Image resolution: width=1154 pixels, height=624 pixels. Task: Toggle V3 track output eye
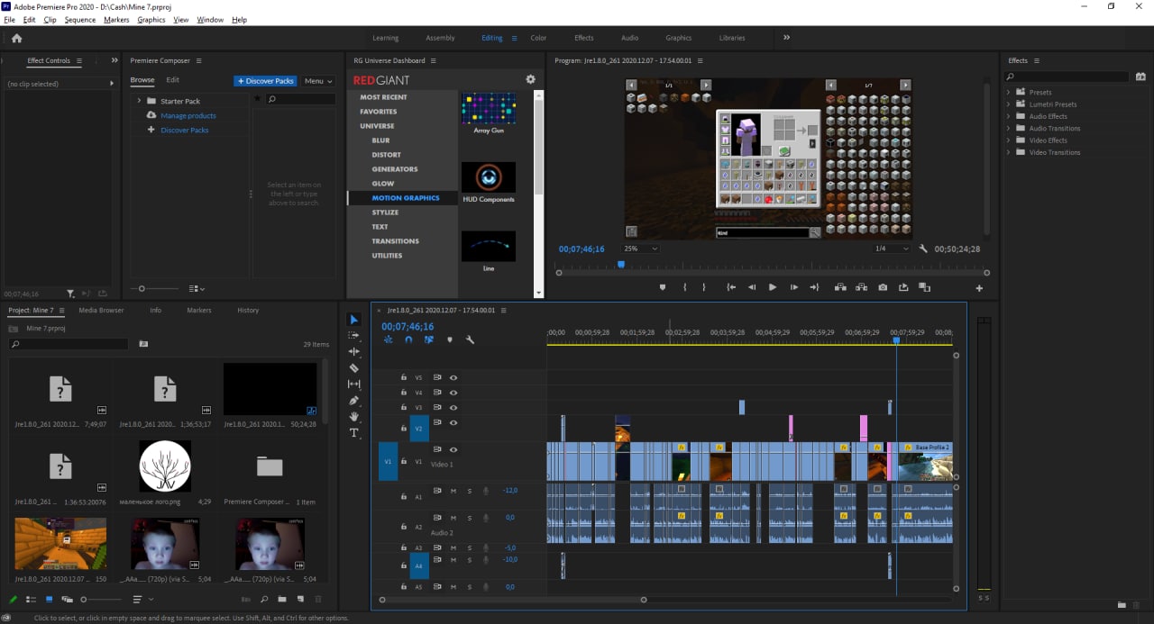[453, 407]
